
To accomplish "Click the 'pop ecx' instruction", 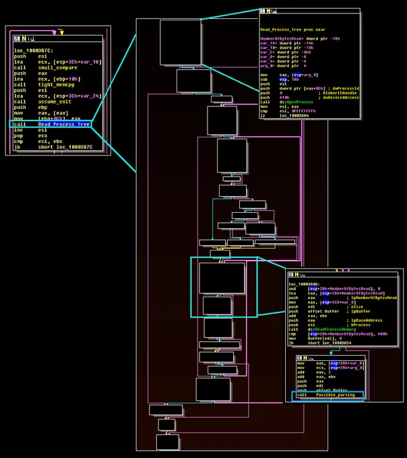I will (30, 136).
